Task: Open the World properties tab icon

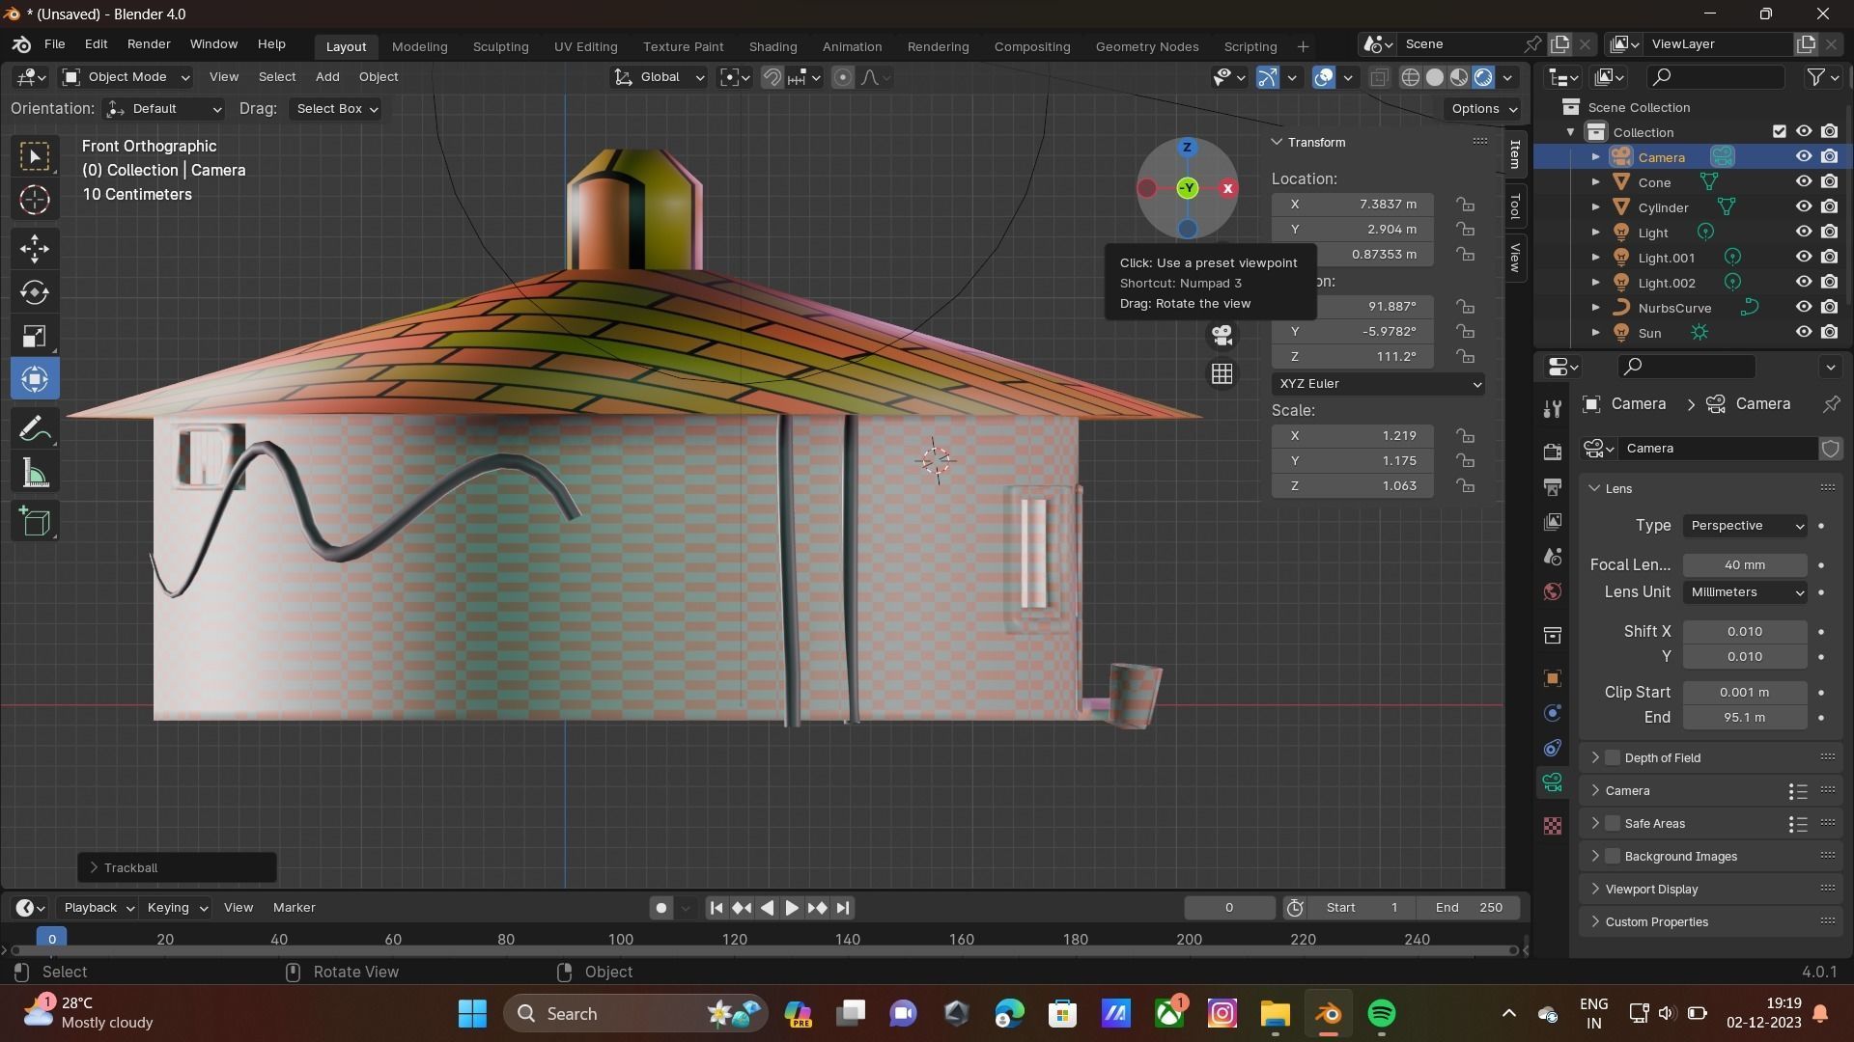Action: [1552, 591]
